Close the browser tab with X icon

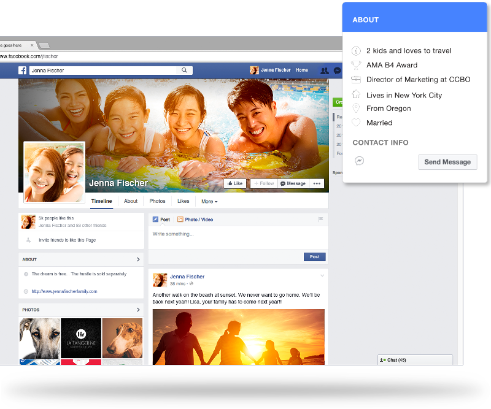point(32,45)
